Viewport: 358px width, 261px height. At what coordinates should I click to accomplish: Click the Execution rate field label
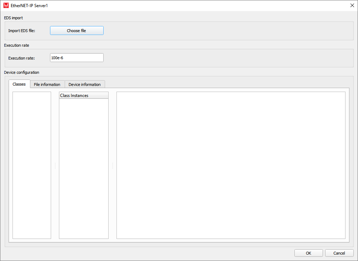point(21,58)
